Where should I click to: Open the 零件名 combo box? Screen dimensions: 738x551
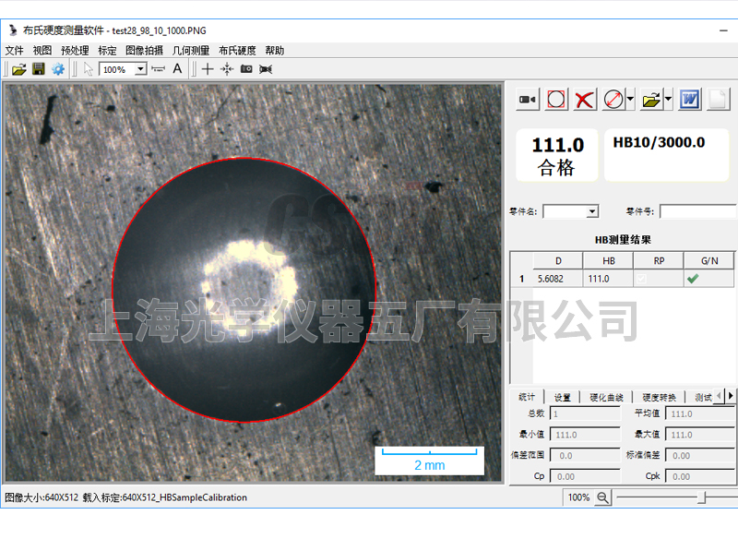tap(592, 211)
